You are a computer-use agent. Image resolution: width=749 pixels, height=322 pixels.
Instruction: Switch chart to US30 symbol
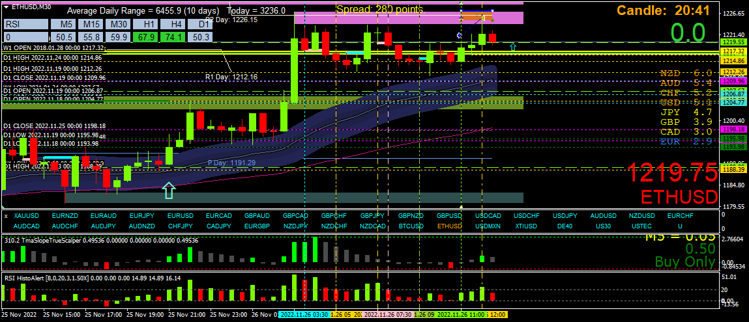[x=604, y=226]
